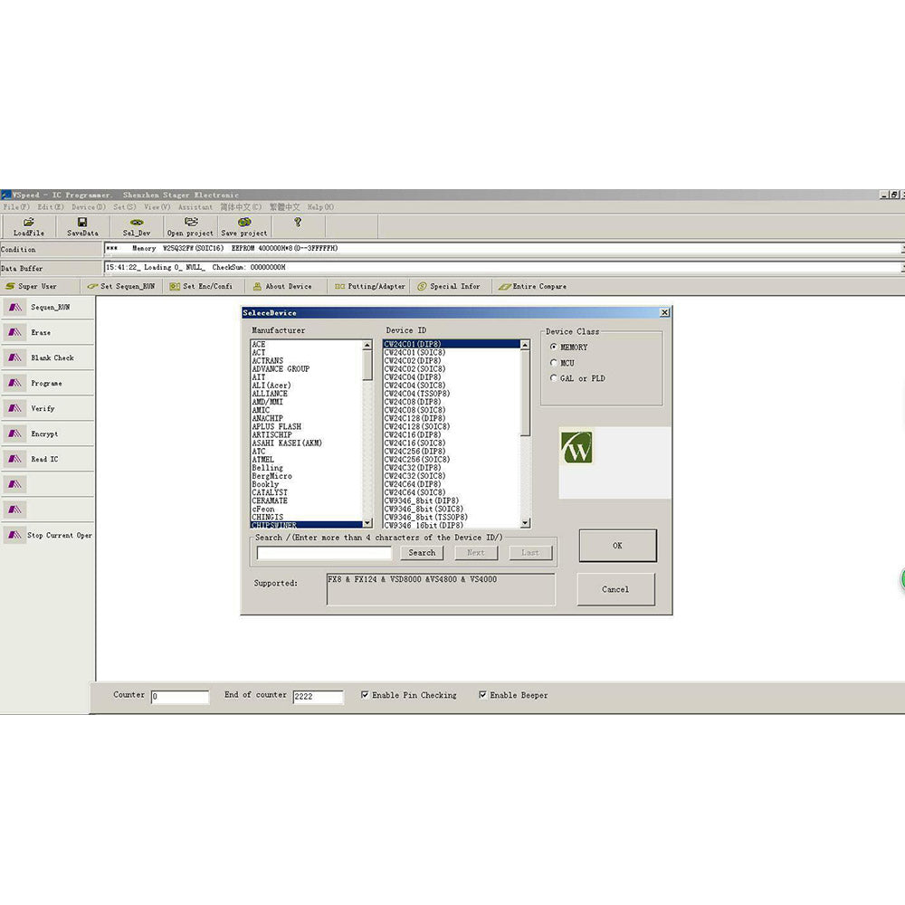Click the SaveData floppy disk icon
This screenshot has width=905, height=905.
pyautogui.click(x=82, y=223)
